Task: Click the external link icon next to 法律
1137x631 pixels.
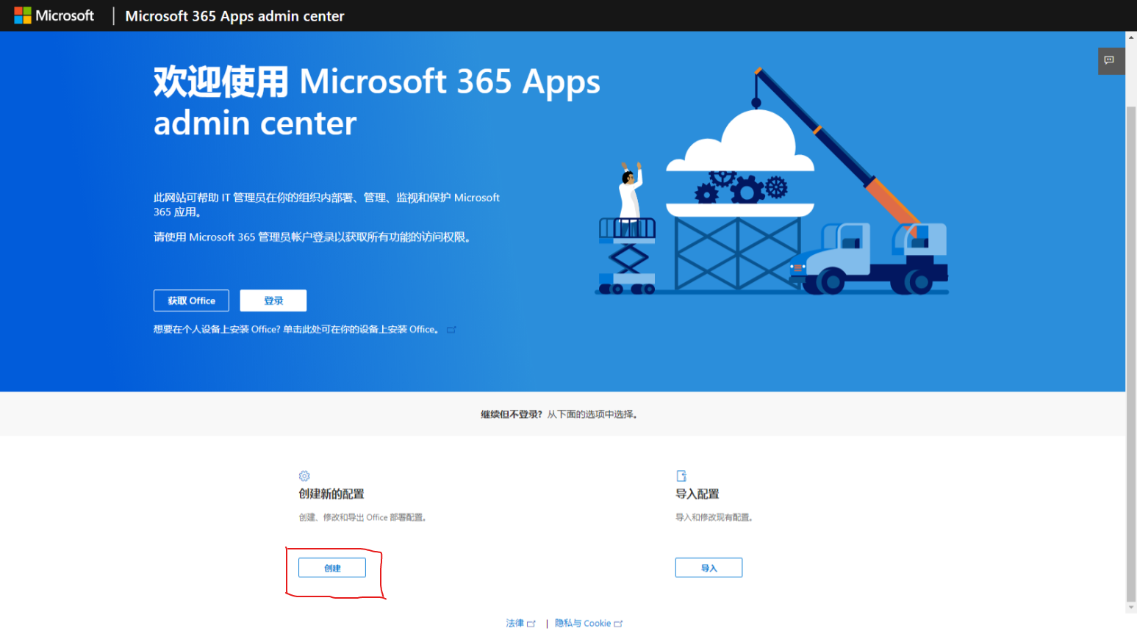Action: [x=531, y=624]
